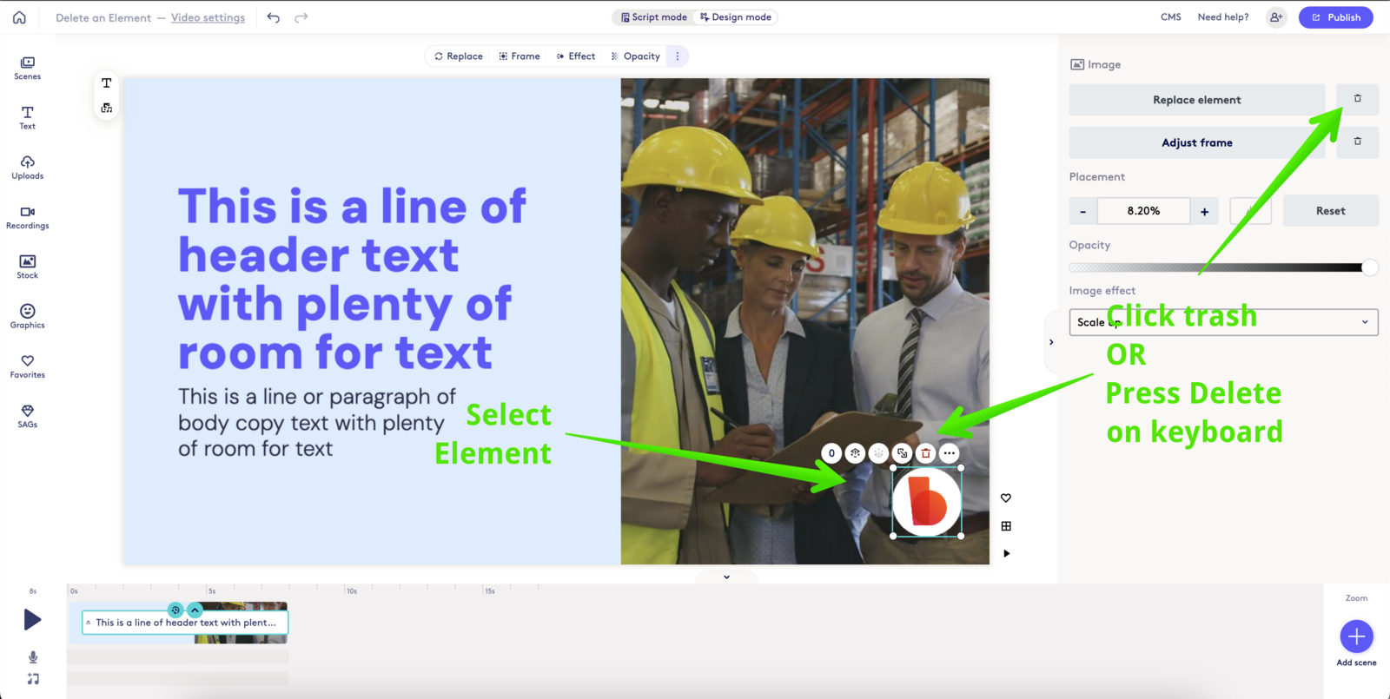Click the undo arrow in top bar
Image resolution: width=1390 pixels, height=699 pixels.
pos(273,17)
